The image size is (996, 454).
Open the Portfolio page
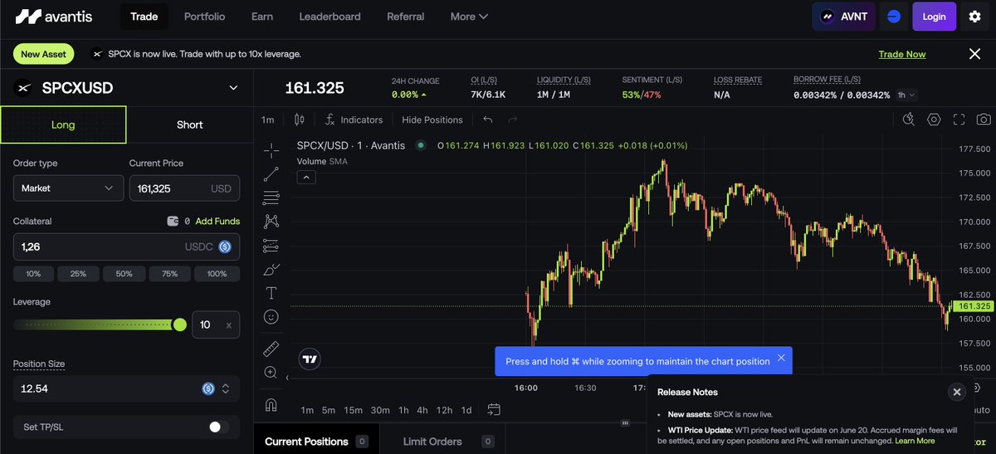[x=204, y=17]
